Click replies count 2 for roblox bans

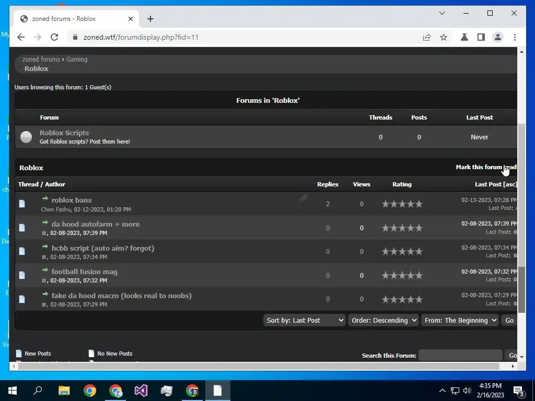click(328, 204)
